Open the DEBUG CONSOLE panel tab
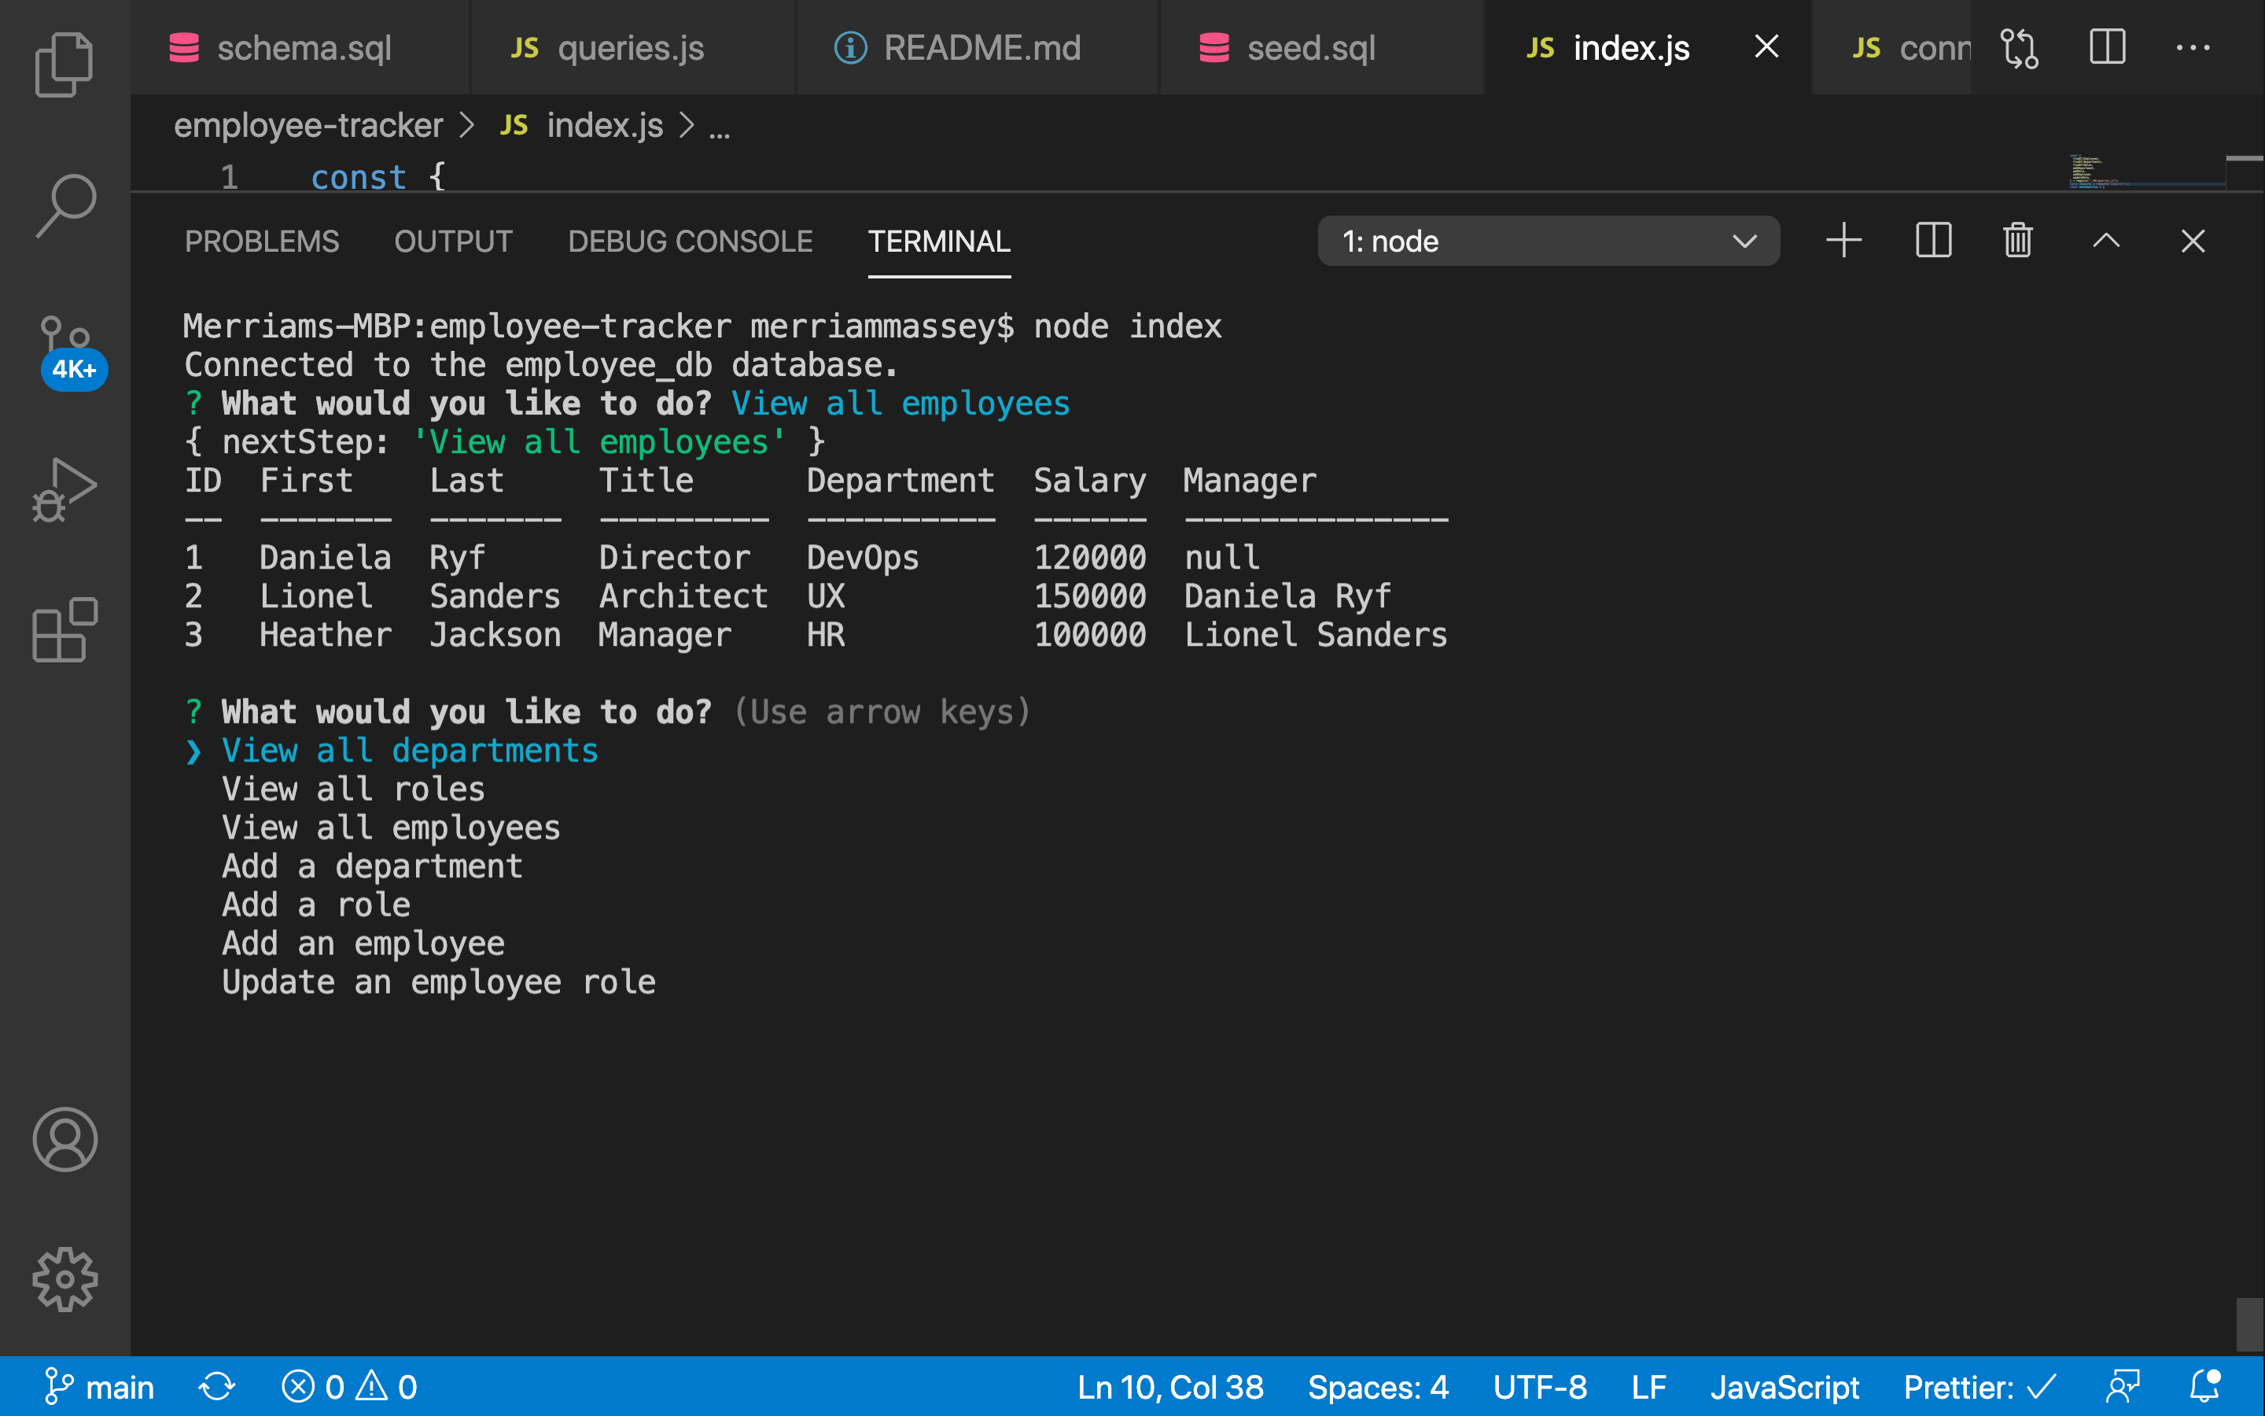Viewport: 2265px width, 1416px height. [691, 242]
